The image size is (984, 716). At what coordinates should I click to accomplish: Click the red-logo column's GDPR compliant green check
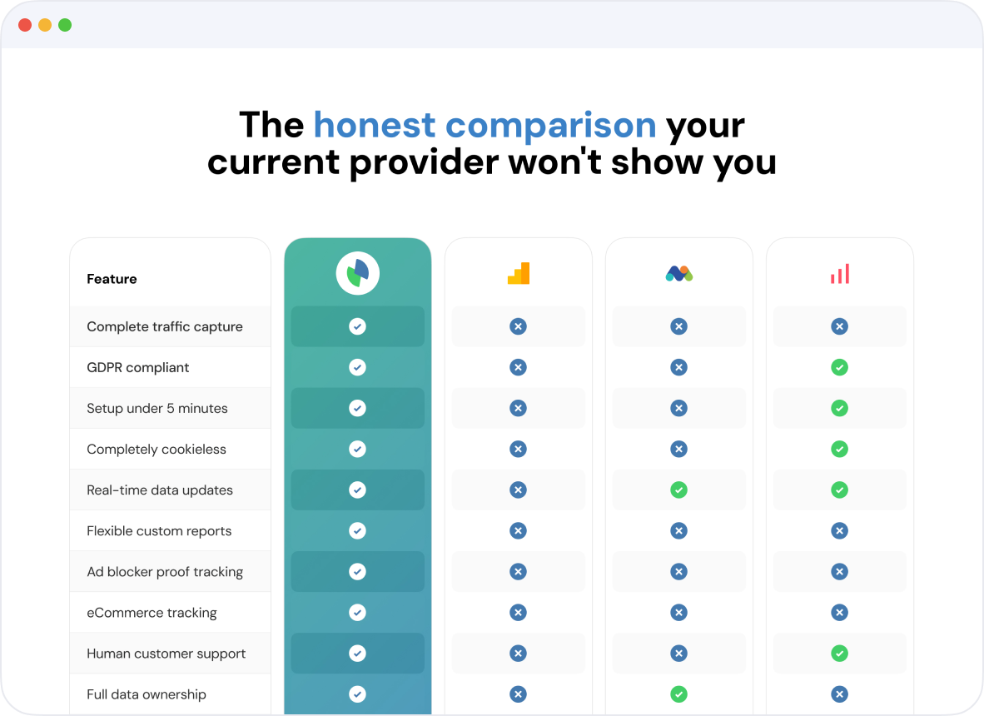[x=840, y=368]
